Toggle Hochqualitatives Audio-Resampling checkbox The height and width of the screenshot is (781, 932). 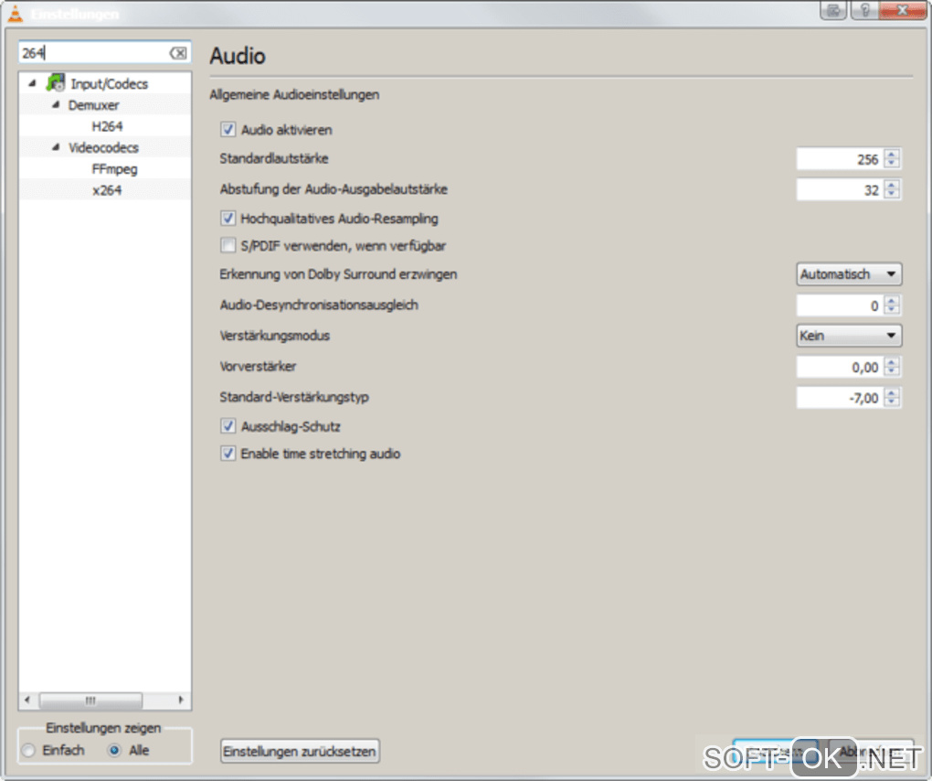(228, 218)
